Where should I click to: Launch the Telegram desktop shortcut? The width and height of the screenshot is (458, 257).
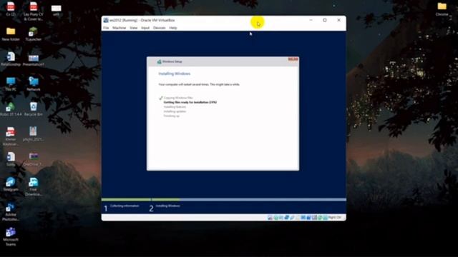point(11,184)
